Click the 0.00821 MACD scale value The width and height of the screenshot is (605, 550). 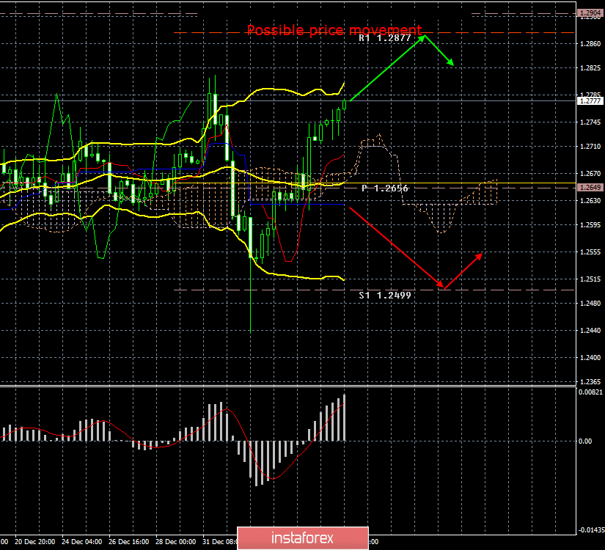click(x=590, y=392)
